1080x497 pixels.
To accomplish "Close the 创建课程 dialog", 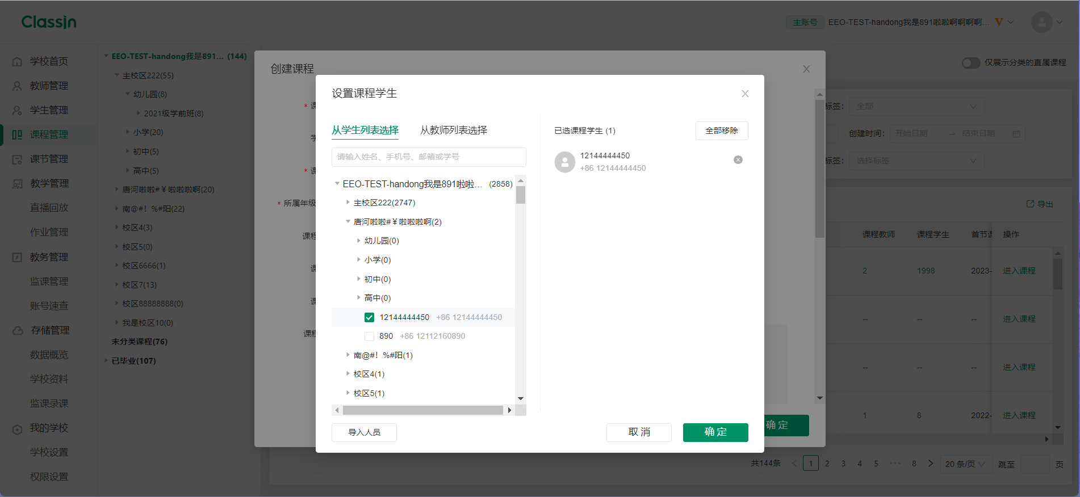I will click(806, 69).
